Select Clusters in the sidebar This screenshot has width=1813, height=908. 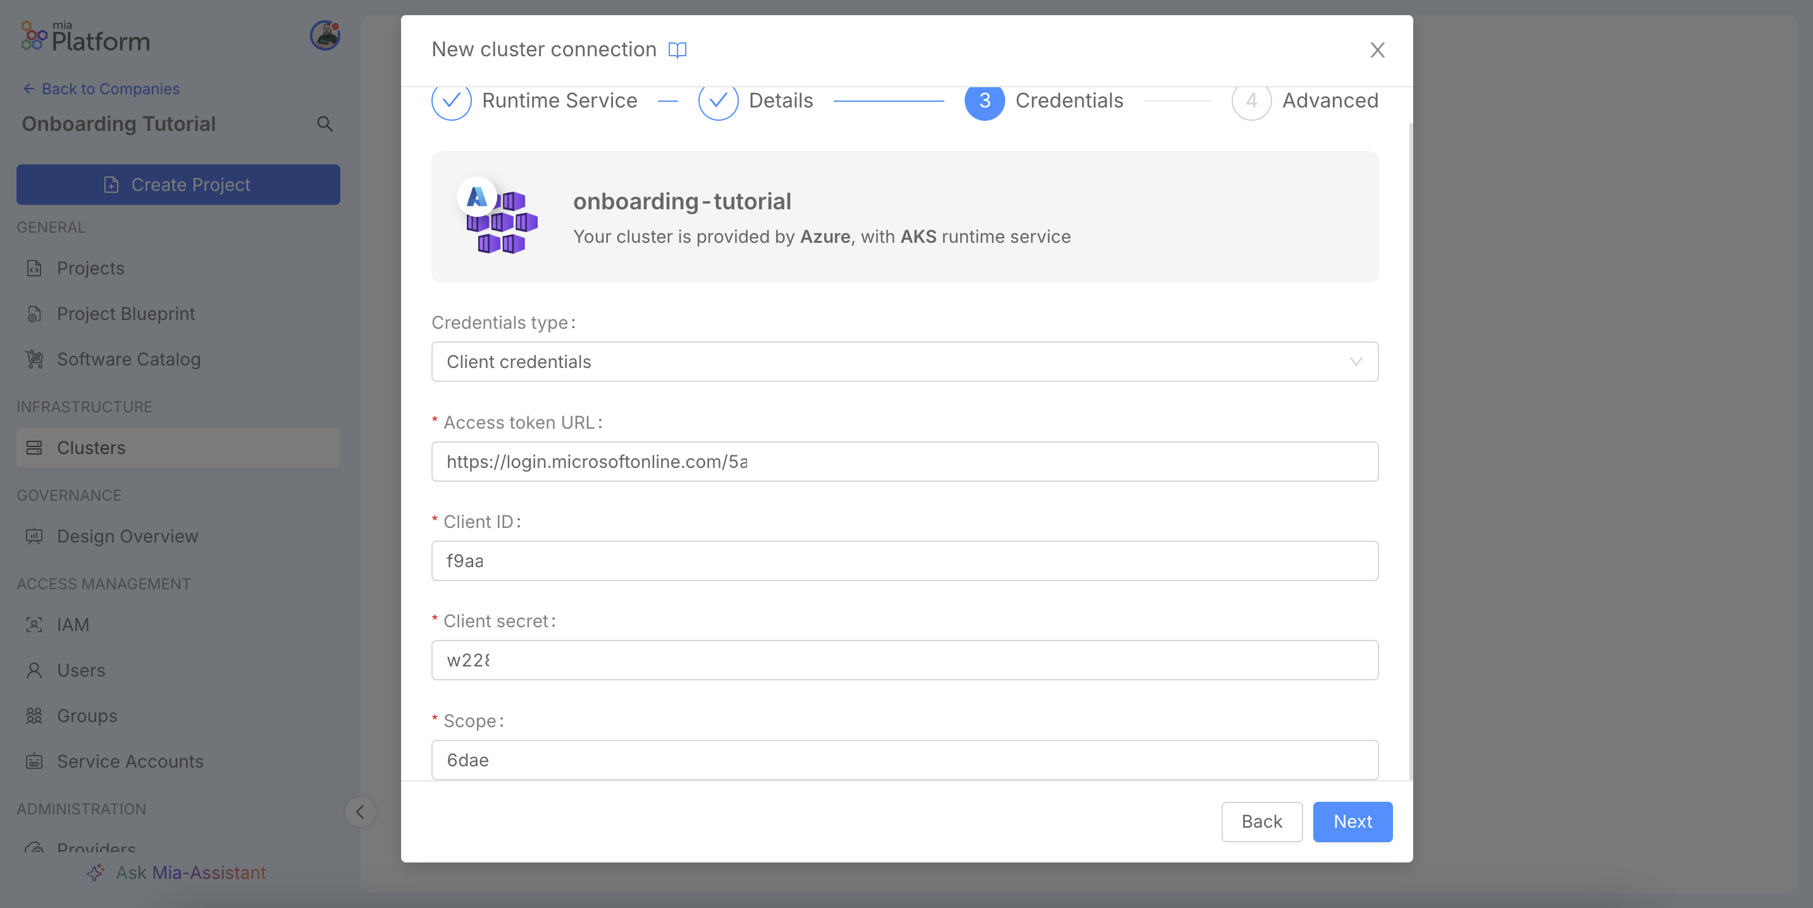[x=178, y=448]
